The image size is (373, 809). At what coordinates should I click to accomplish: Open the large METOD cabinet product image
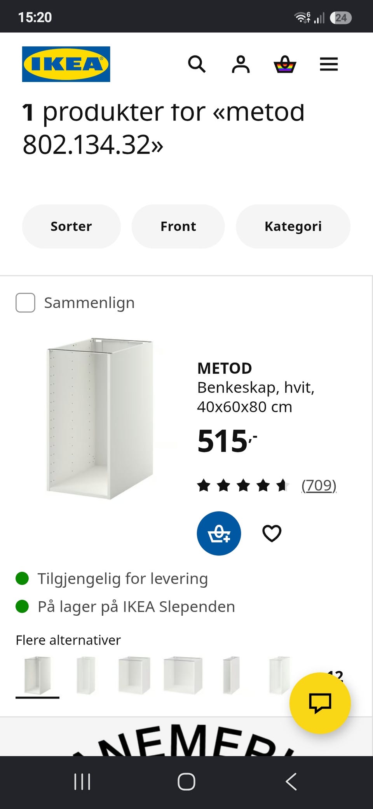pos(100,419)
